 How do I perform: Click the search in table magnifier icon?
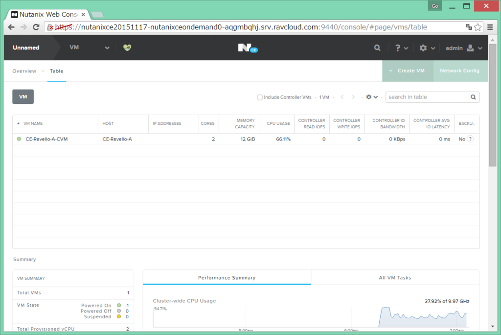tap(473, 97)
